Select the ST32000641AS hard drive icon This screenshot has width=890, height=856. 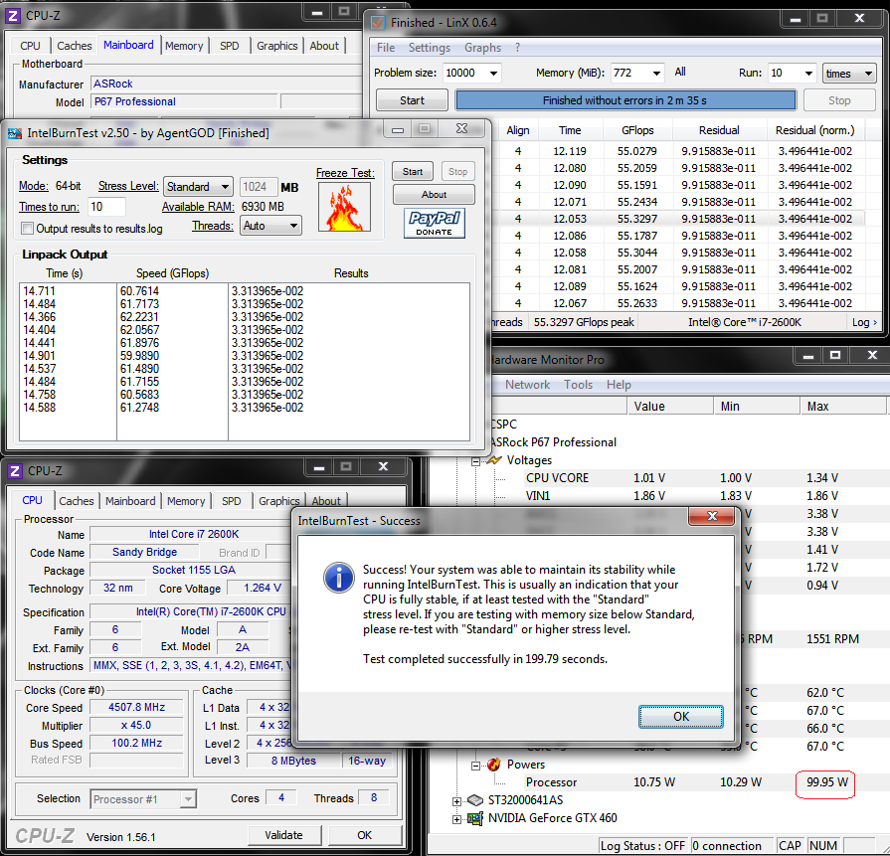coord(475,800)
